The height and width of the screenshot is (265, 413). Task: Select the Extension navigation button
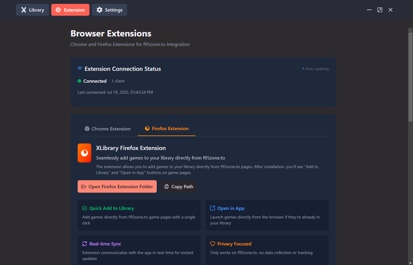point(70,10)
